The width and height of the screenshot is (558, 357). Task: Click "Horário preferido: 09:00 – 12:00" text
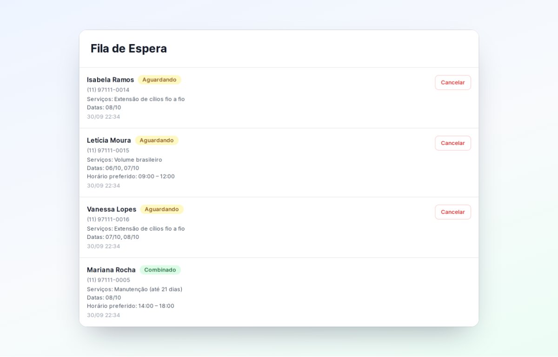tap(131, 177)
